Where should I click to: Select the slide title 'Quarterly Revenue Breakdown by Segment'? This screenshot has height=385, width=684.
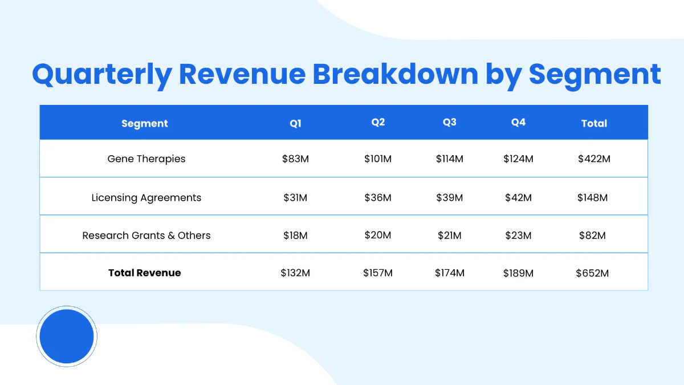point(346,74)
